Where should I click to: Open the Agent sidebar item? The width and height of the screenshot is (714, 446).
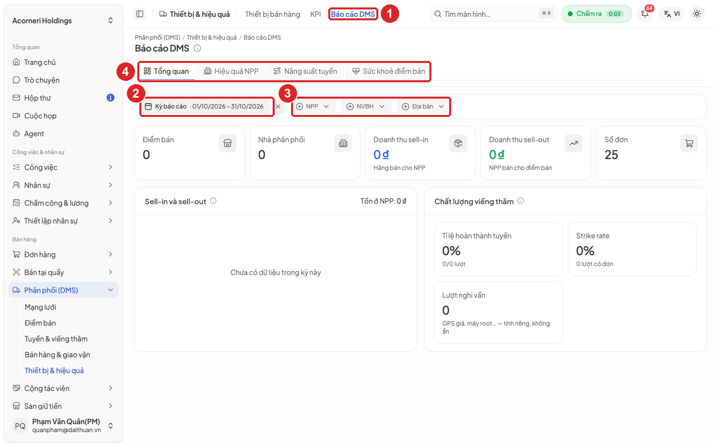(x=63, y=134)
